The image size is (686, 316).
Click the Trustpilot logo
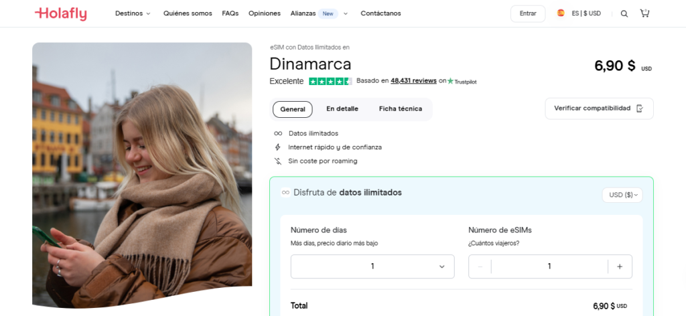[462, 81]
